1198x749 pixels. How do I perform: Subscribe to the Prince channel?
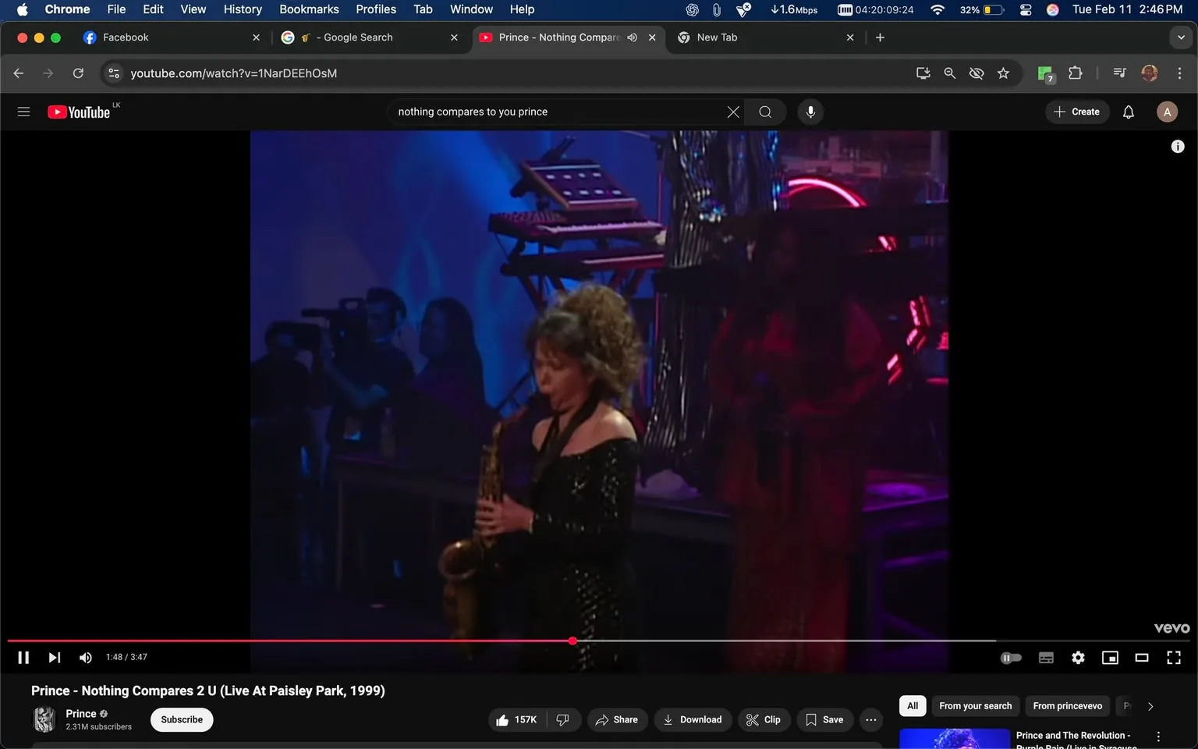(x=181, y=719)
